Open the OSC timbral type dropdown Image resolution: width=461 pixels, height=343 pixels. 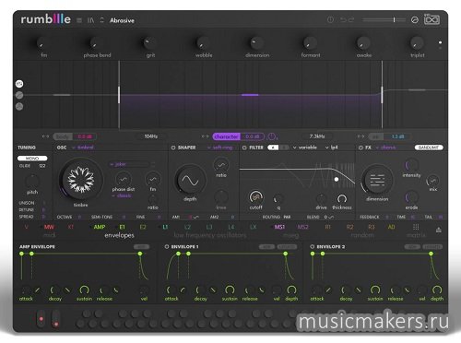83,148
